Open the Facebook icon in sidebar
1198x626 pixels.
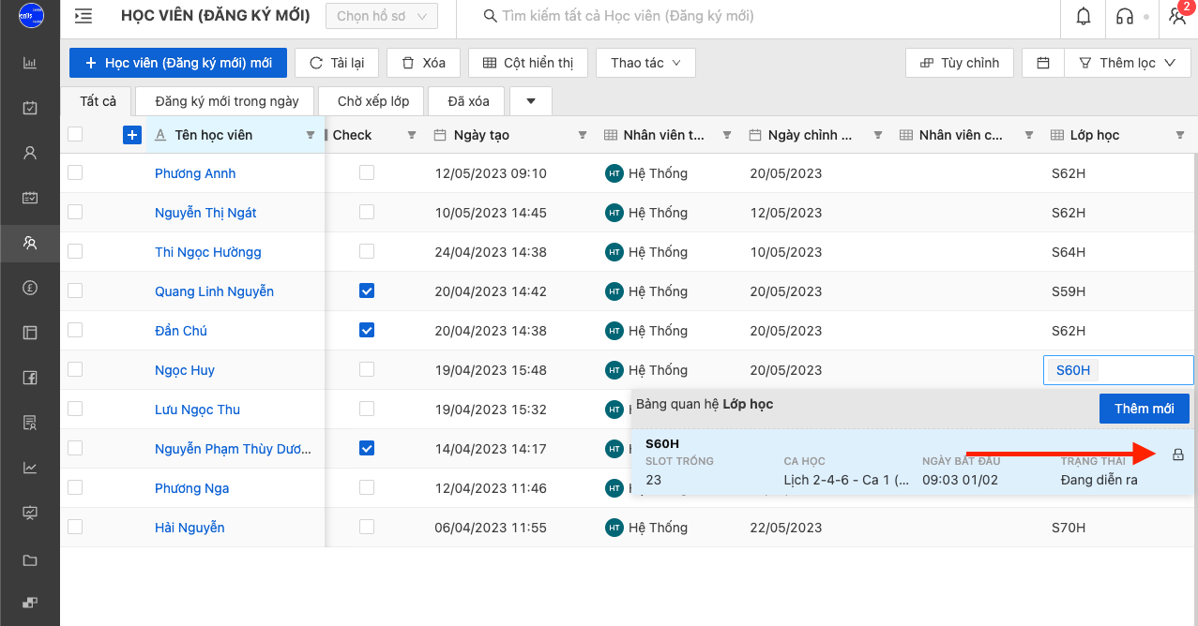pyautogui.click(x=30, y=378)
